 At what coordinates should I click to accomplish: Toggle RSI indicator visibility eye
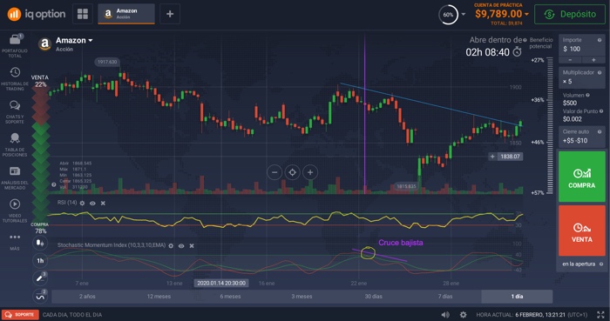click(x=92, y=203)
